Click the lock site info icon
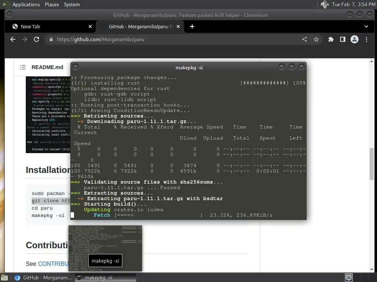 51,39
